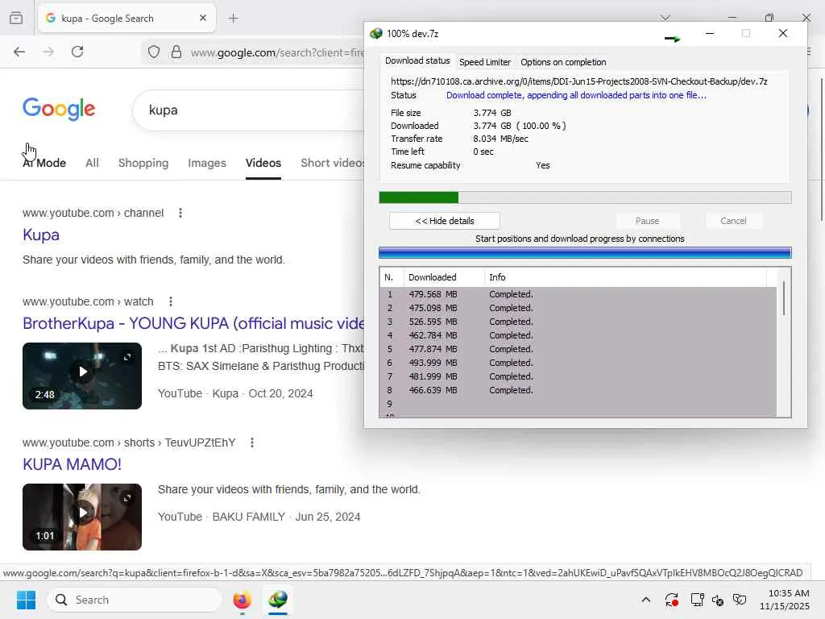The height and width of the screenshot is (619, 825).
Task: Minimize the 100% dev.7z download dialog
Action: coord(710,33)
